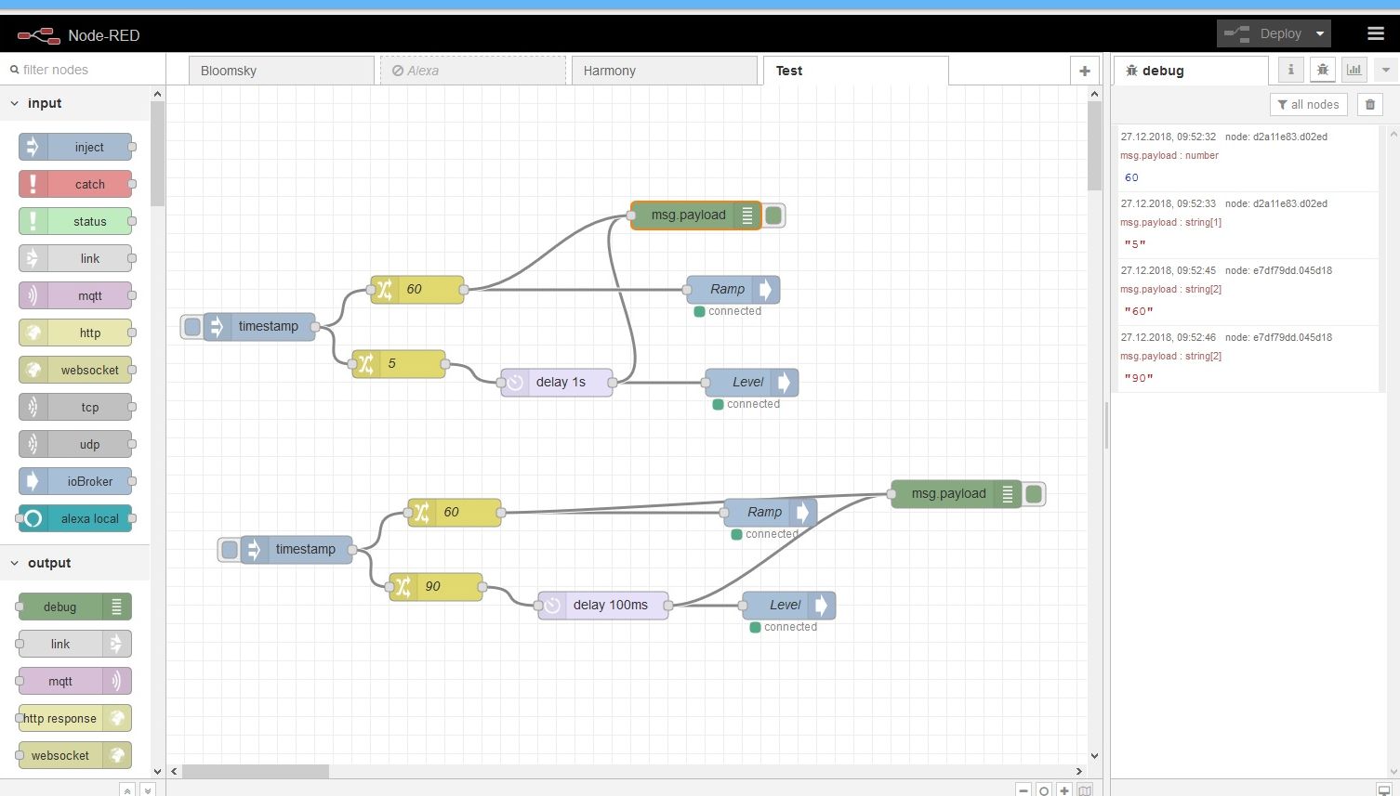Open the sidebar tabs dropdown arrow
The width and height of the screenshot is (1400, 796).
click(x=1385, y=70)
